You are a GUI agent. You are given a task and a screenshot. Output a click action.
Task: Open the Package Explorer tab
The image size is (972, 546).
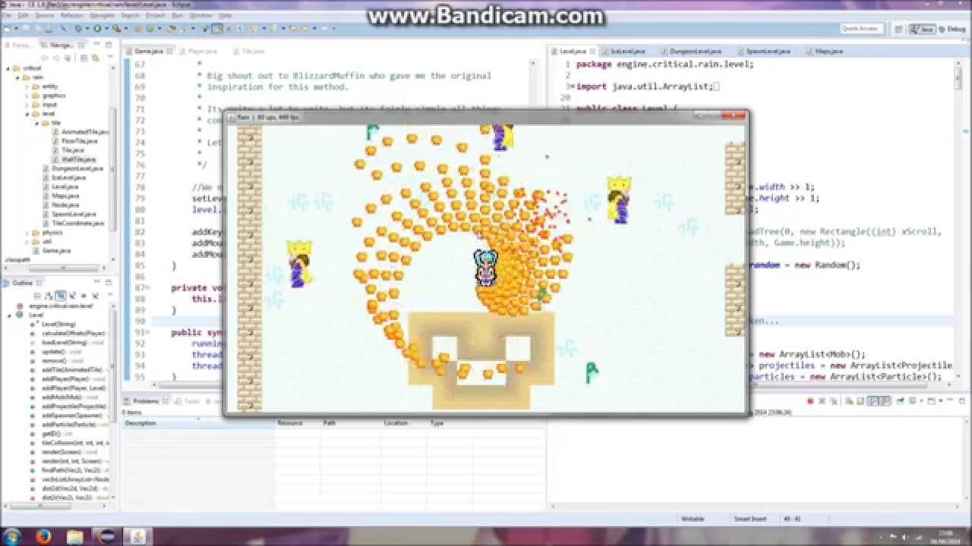tap(19, 45)
